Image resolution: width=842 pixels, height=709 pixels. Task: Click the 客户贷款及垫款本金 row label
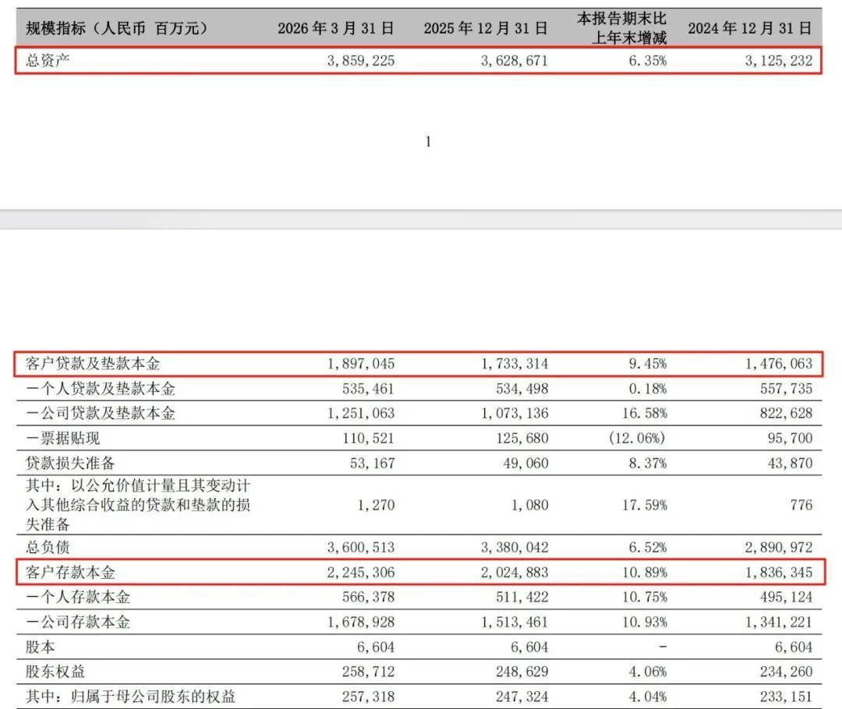[92, 363]
